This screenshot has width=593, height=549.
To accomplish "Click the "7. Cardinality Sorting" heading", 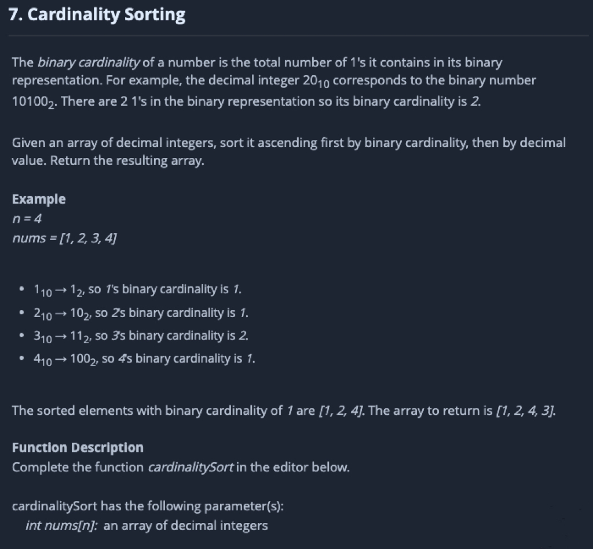I will click(x=98, y=15).
